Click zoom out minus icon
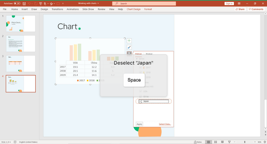The image size is (267, 144). (235, 142)
